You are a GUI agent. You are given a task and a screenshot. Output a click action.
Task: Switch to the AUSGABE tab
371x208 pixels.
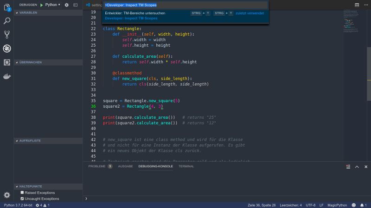[125, 166]
